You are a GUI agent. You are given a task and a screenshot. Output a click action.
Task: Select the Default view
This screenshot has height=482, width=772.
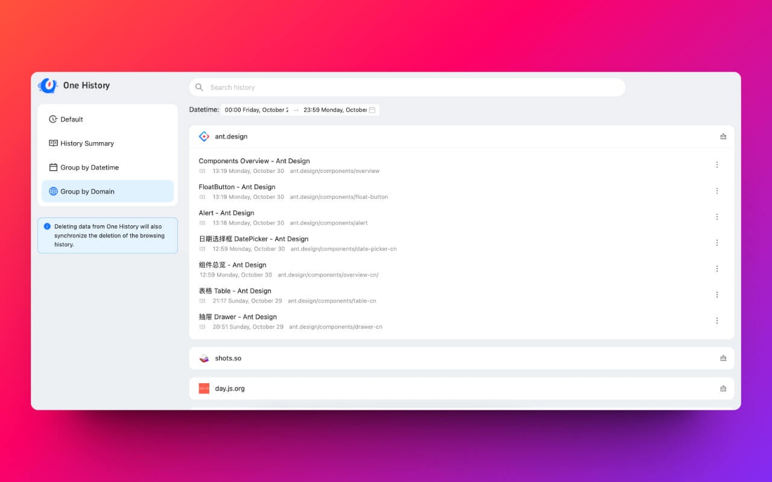(x=107, y=119)
